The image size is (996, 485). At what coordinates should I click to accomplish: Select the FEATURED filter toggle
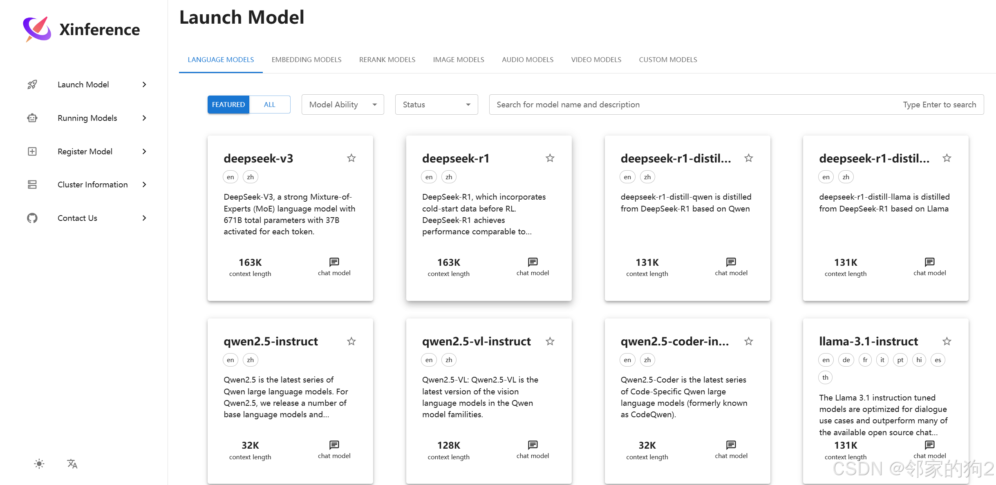coord(228,105)
